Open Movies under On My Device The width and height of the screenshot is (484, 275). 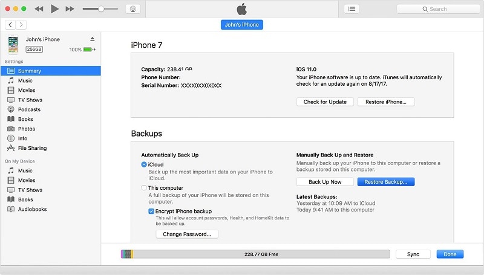[51, 180]
